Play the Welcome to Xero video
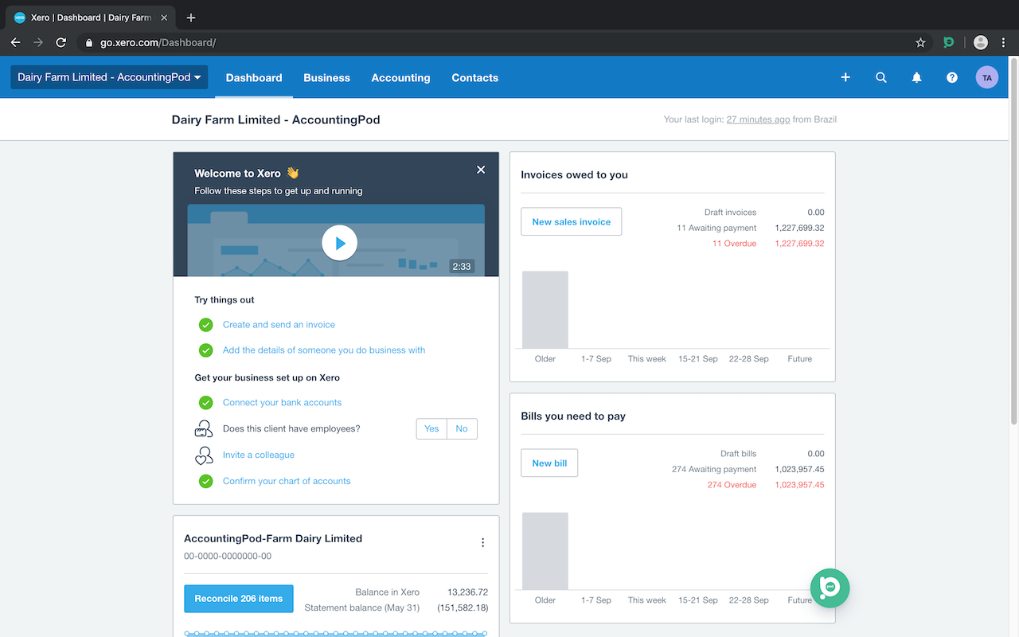1019x637 pixels. [x=340, y=243]
